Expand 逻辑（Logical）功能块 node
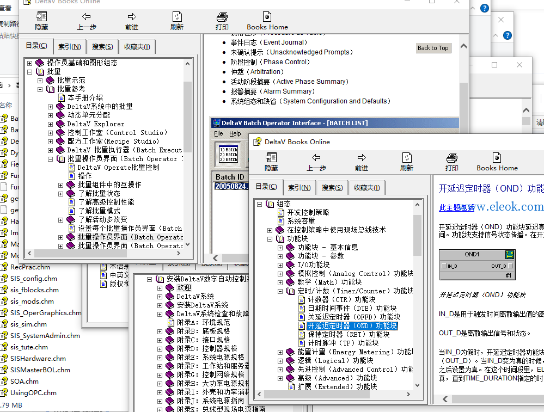Viewport: 544px width, 412px height. pos(280,361)
